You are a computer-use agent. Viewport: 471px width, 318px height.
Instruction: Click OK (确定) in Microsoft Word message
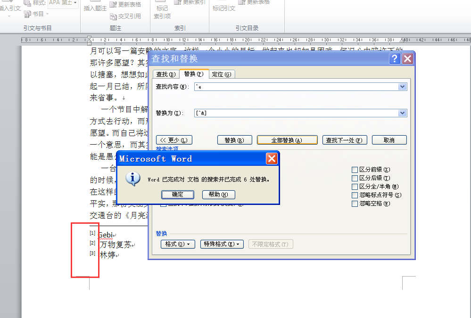[x=178, y=195]
